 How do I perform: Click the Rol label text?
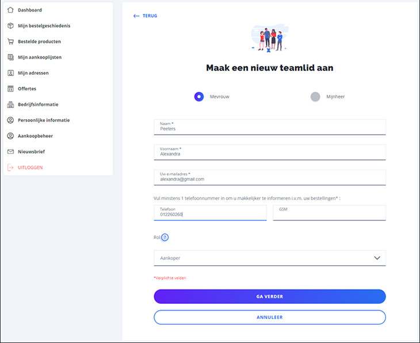pyautogui.click(x=156, y=238)
